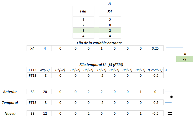The width and height of the screenshot is (195, 119).
Task: Select the green -2 cell under -a
Action: [184, 59]
